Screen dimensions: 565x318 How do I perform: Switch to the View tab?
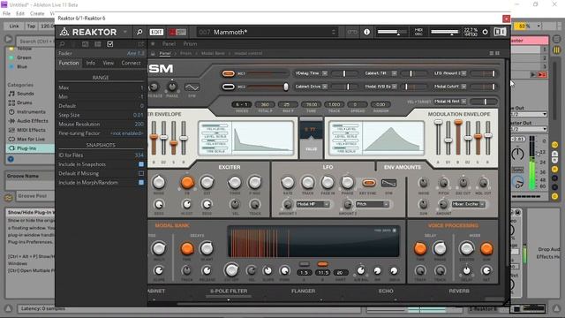pos(108,63)
